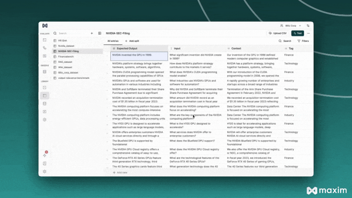Open the RAG_dataset entry
352x198 pixels.
click(77, 62)
